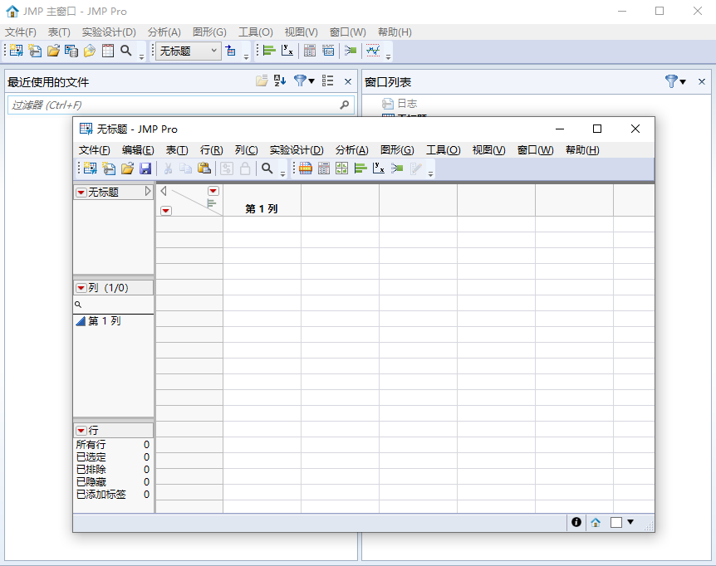Launch Fit Y by X in main window toolbar
The height and width of the screenshot is (566, 716).
point(287,51)
